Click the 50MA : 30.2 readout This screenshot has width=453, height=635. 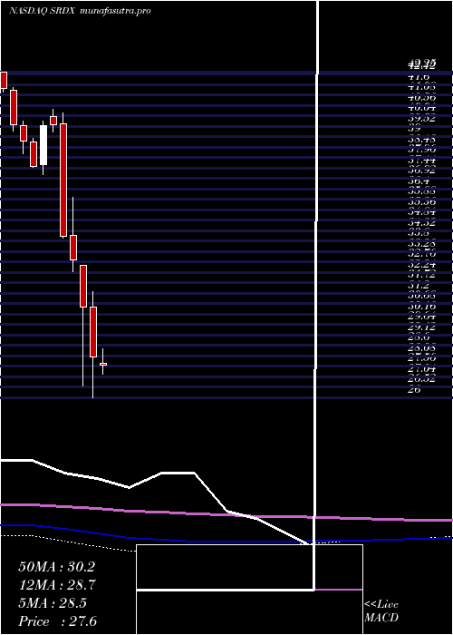coord(56,567)
